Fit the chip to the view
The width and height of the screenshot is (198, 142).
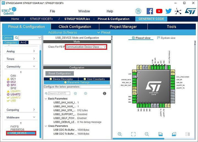coord(133,134)
